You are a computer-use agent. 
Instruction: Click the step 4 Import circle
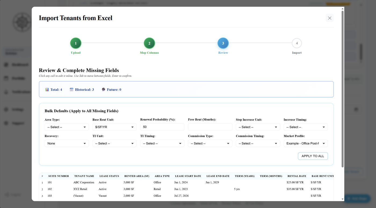pyautogui.click(x=297, y=43)
